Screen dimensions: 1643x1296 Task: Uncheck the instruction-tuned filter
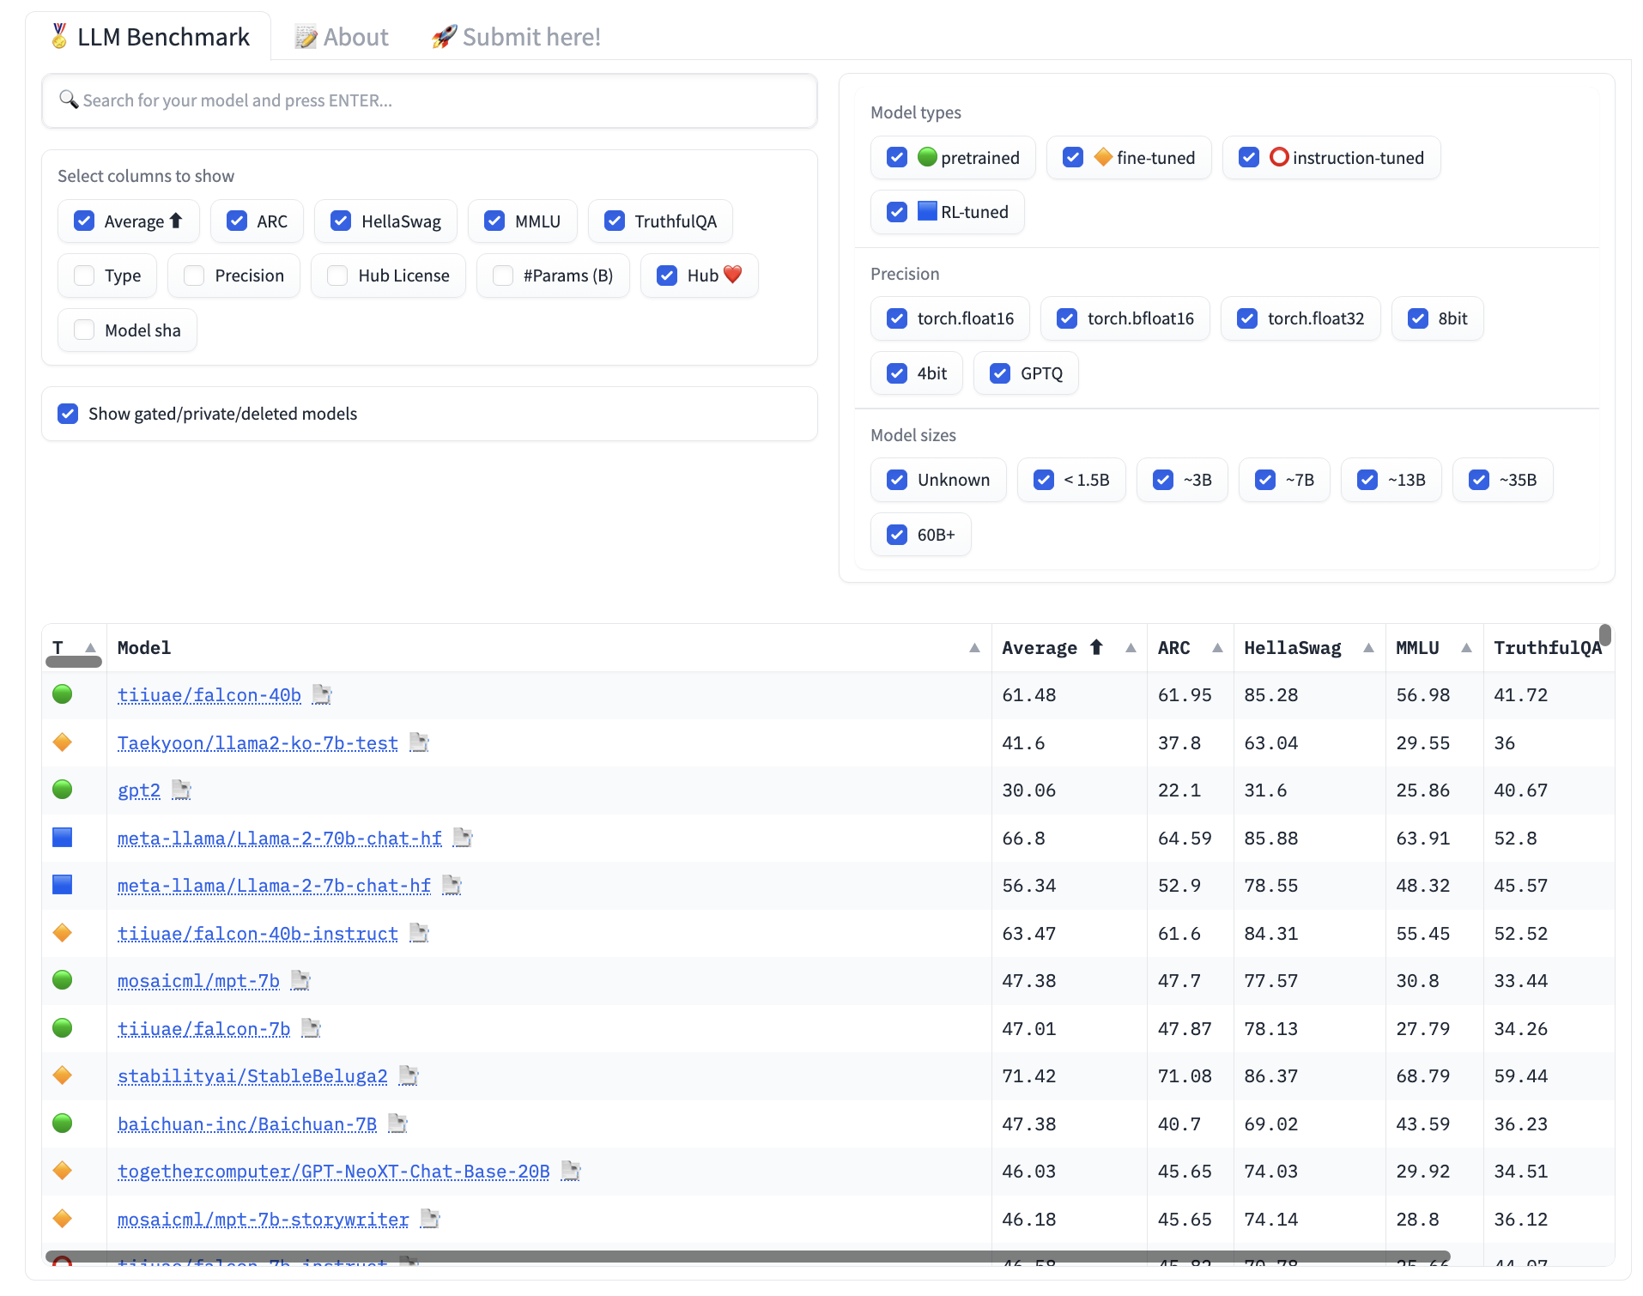pyautogui.click(x=1249, y=158)
